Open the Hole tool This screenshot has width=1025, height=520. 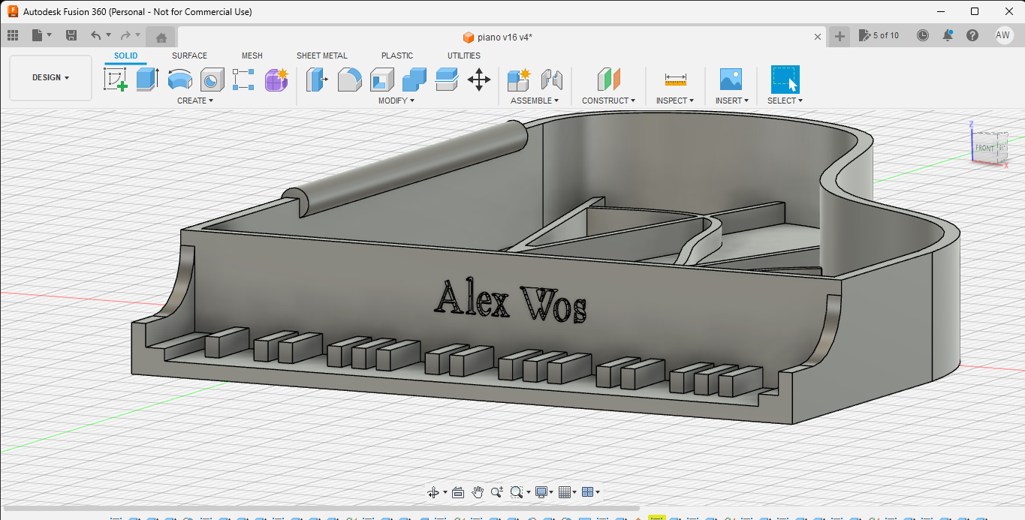tap(212, 80)
